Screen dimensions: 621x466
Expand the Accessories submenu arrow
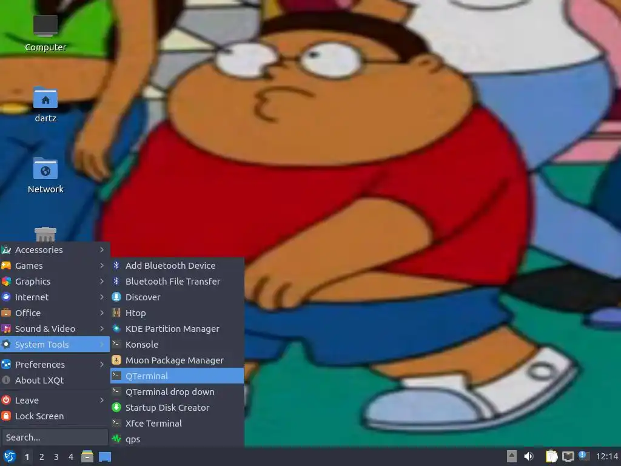tap(102, 249)
